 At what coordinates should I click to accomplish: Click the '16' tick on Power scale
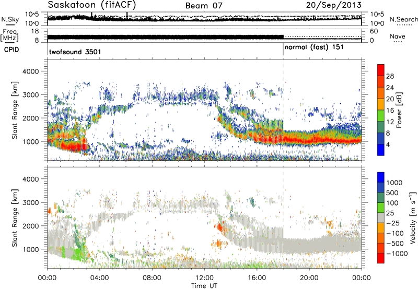tap(390, 111)
